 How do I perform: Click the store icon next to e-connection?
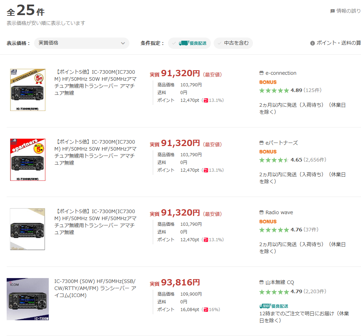point(261,73)
